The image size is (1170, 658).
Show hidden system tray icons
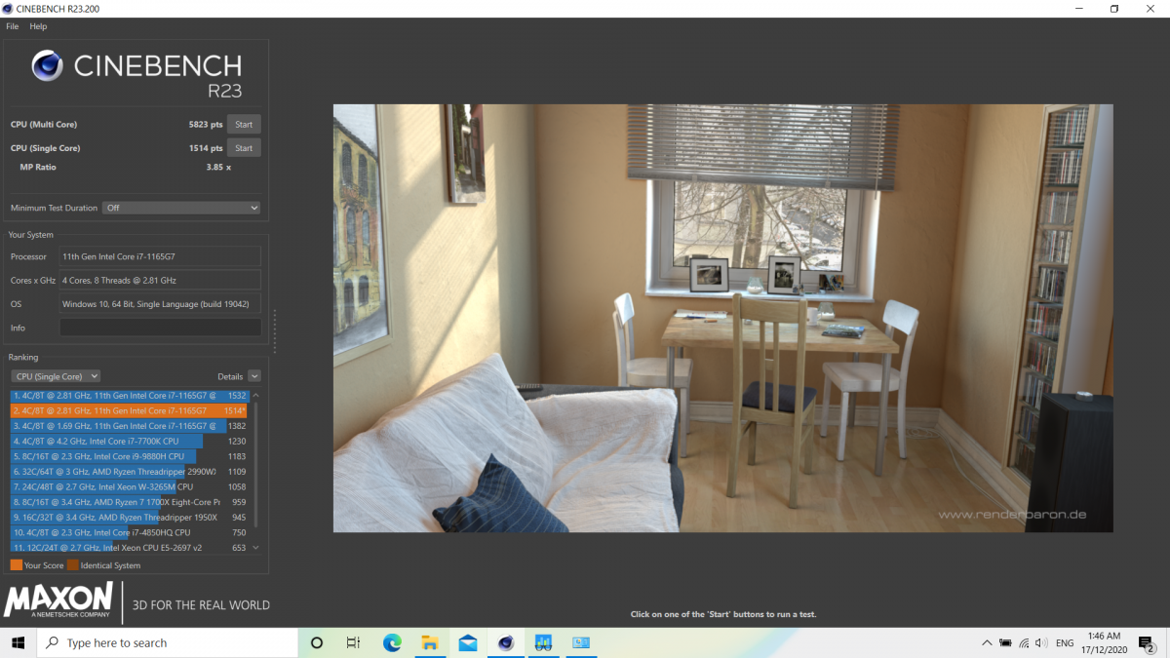[987, 643]
